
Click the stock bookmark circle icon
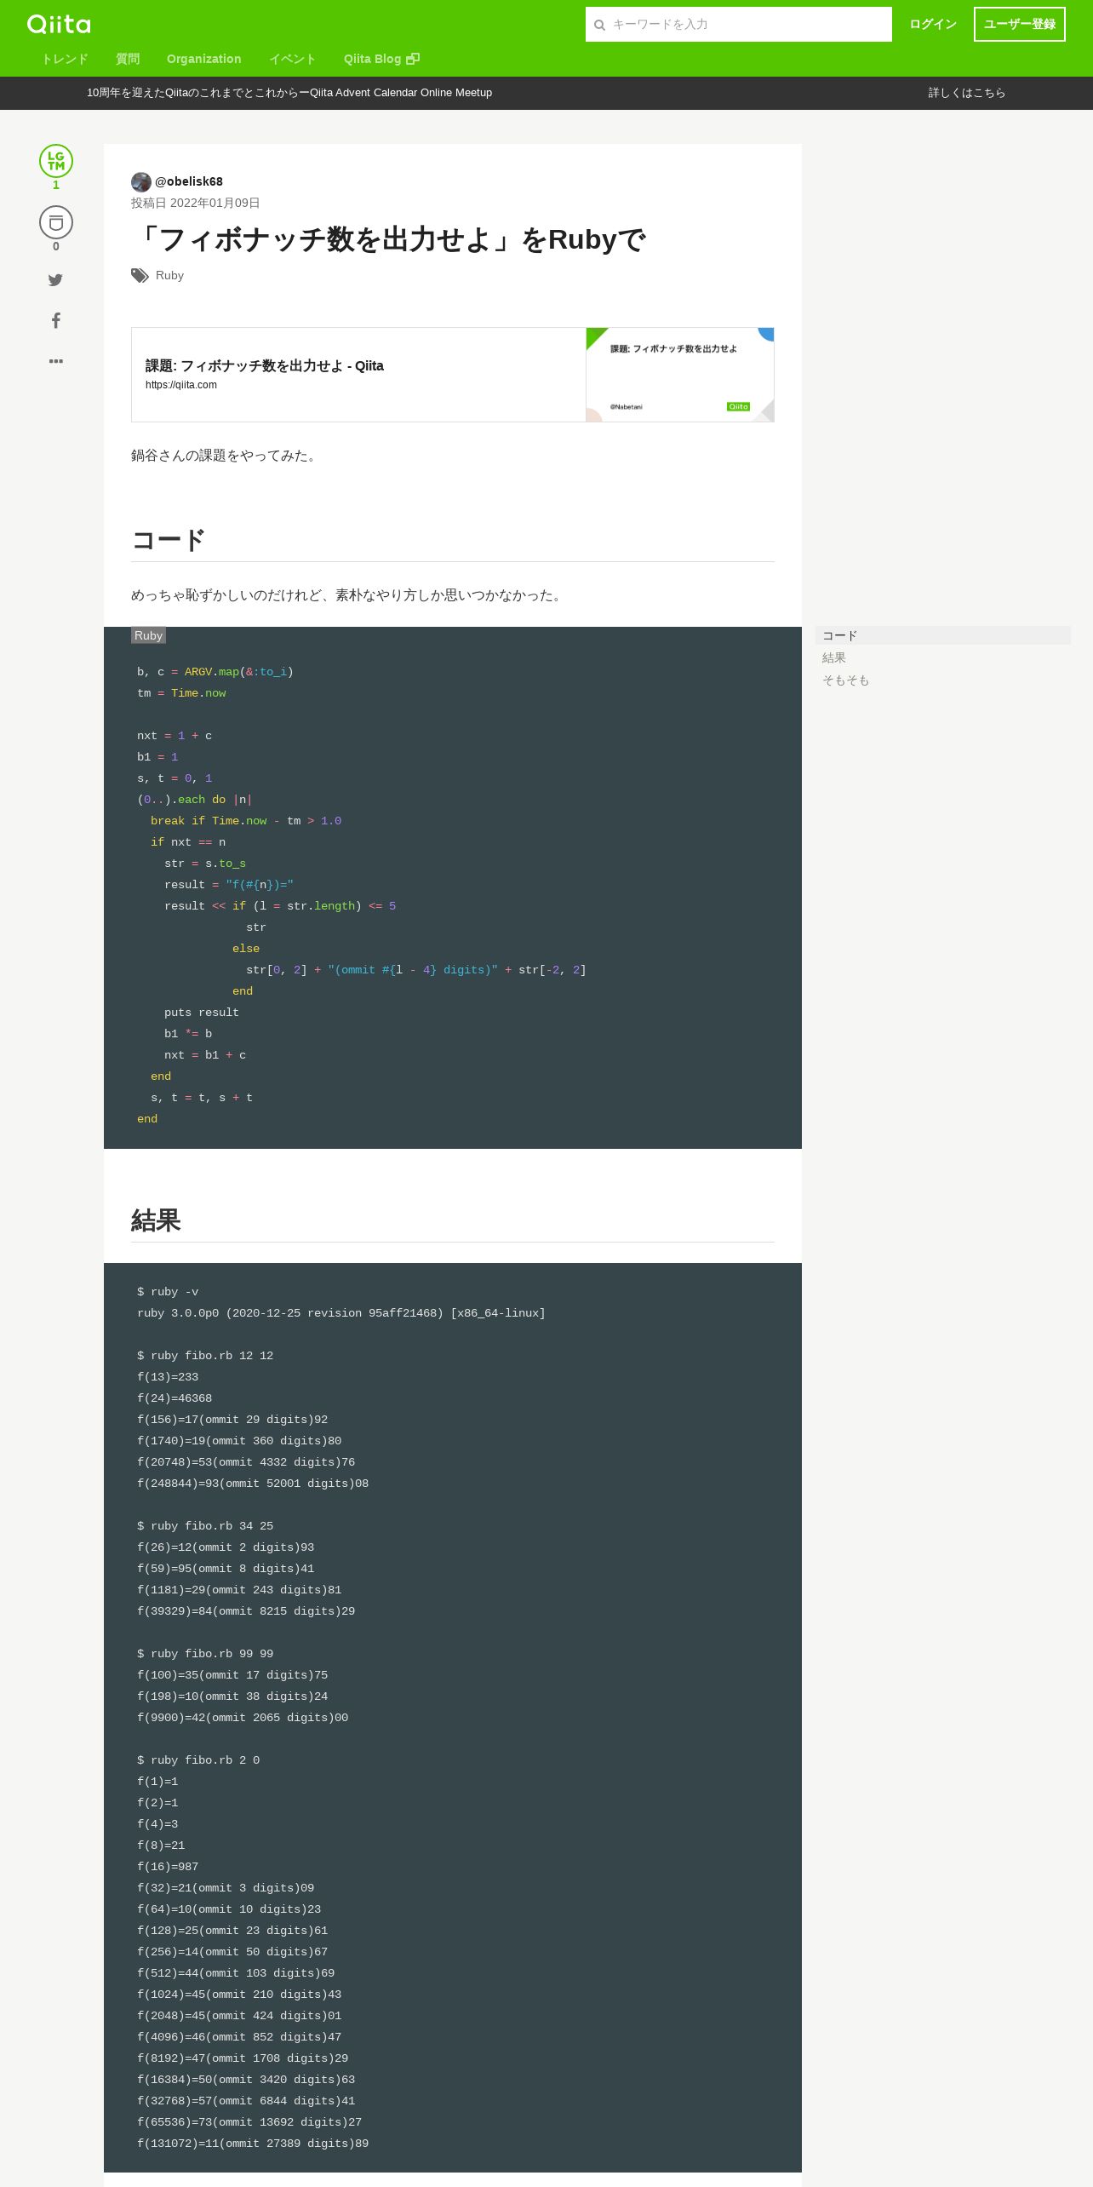tap(56, 222)
